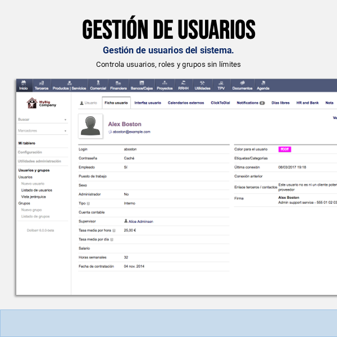Select Nuevo usuario in sidebar

33,184
